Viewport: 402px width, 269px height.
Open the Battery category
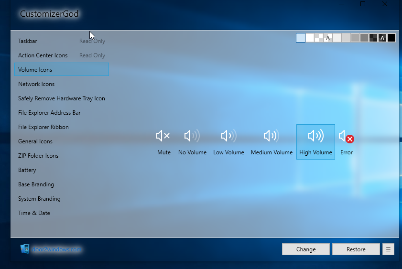(x=62, y=170)
